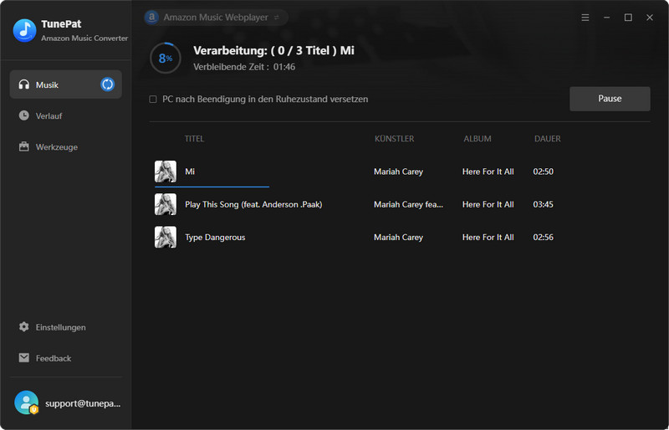Pause the conversion with the Pause button
Image resolution: width=669 pixels, height=430 pixels.
tap(610, 99)
